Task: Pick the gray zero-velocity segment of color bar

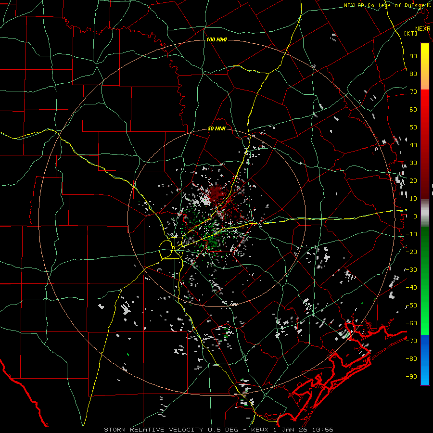Action: pyautogui.click(x=425, y=213)
